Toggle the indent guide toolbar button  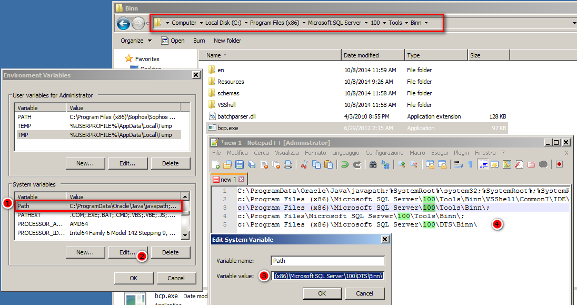click(483, 164)
